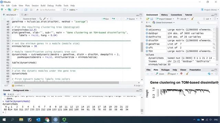The width and height of the screenshot is (220, 123).
Task: Open the Source button dropdown arrow
Action: tap(137, 19)
